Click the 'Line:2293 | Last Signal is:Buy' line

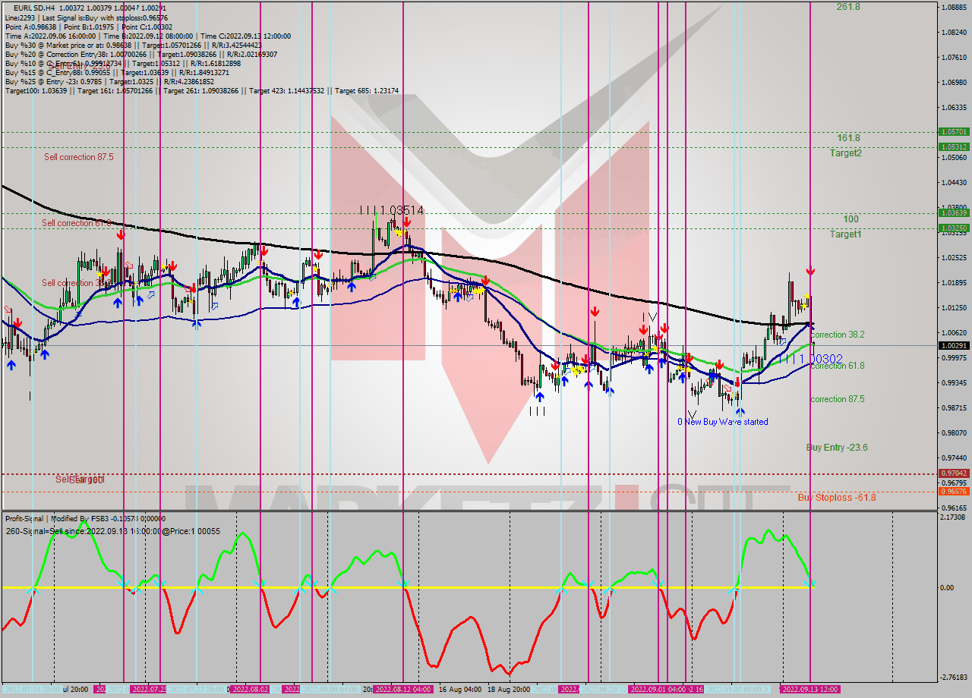tap(87, 17)
